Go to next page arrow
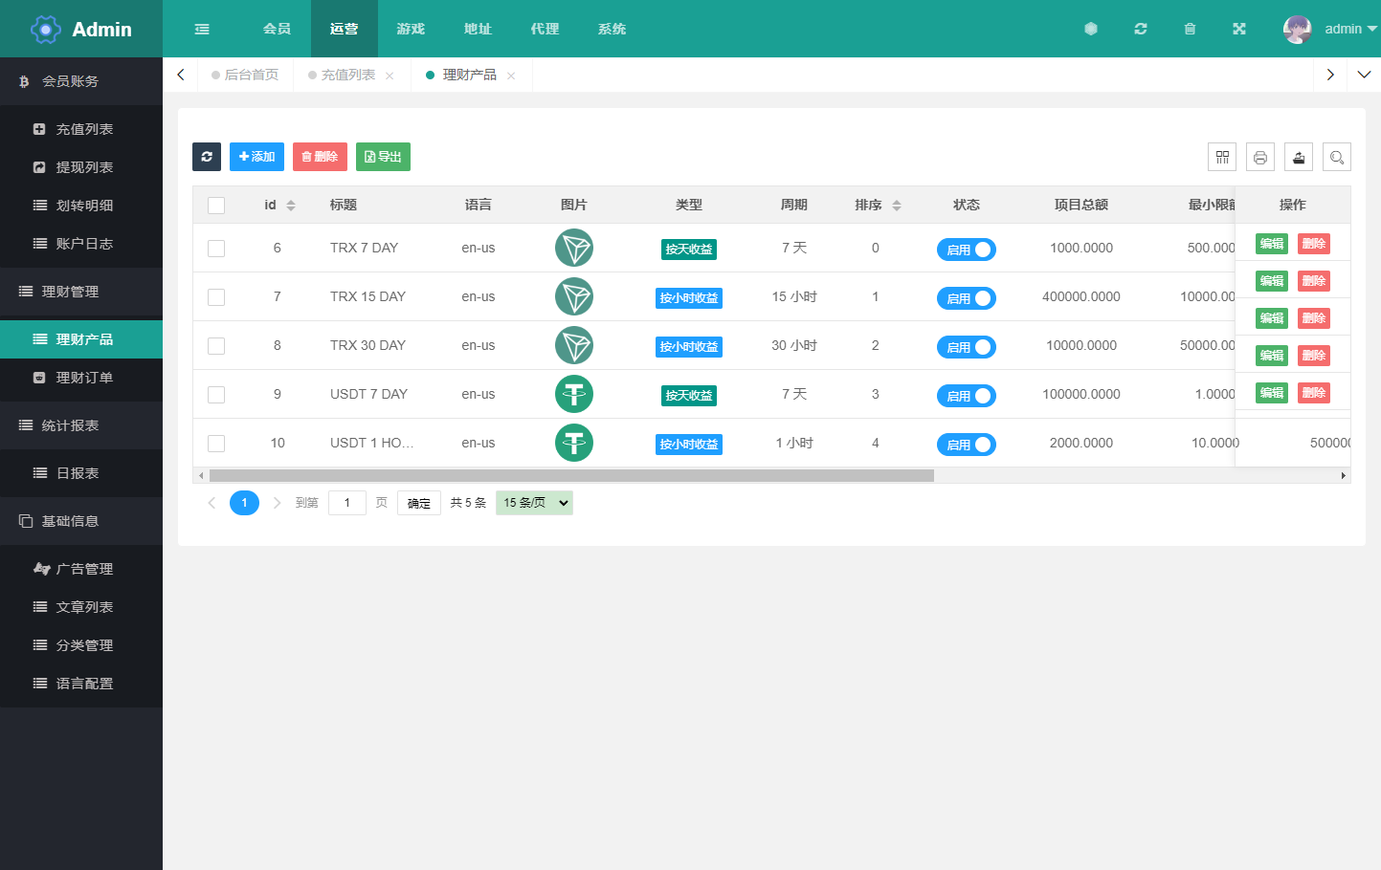The width and height of the screenshot is (1381, 870). pyautogui.click(x=277, y=503)
